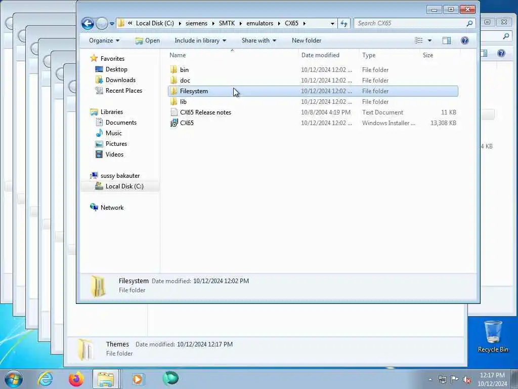Open the Pictures library
Image resolution: width=518 pixels, height=389 pixels.
coord(116,143)
